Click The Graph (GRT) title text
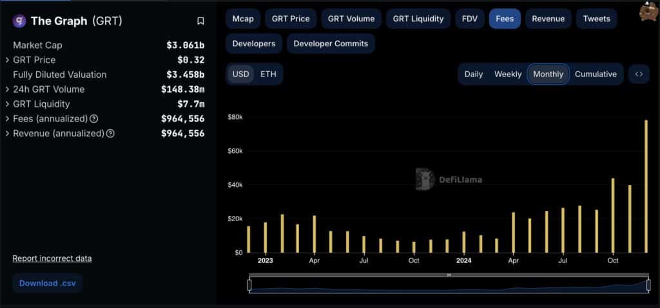660x308 pixels. point(77,21)
